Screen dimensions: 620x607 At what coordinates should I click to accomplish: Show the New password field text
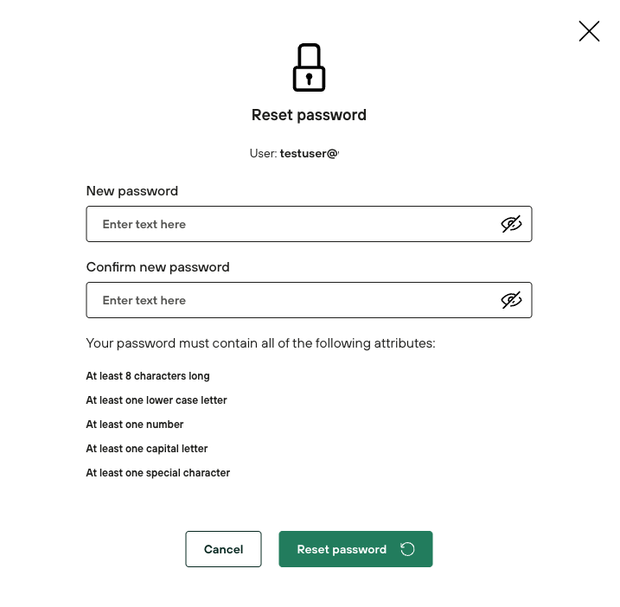(x=511, y=224)
